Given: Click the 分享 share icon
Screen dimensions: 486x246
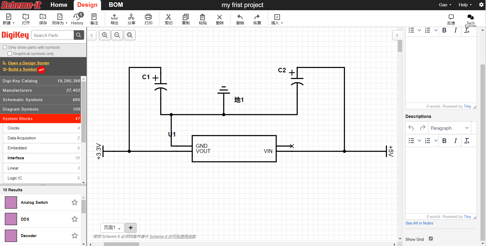Looking at the screenshot, I should [x=131, y=17].
